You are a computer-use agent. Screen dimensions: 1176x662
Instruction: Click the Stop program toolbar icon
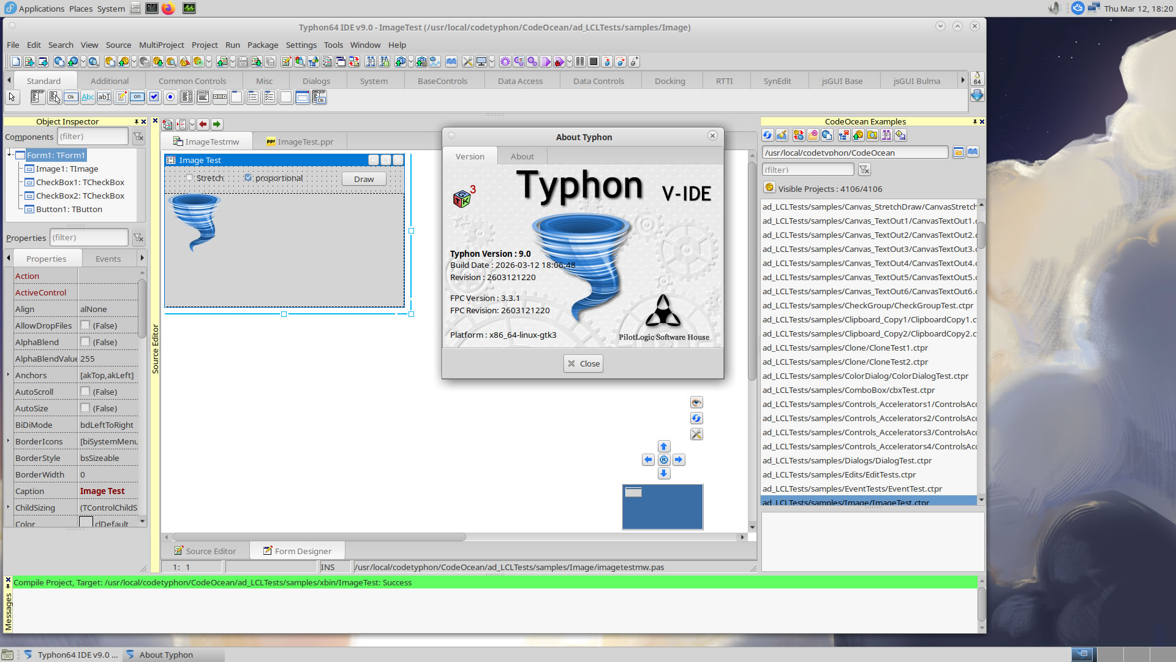[593, 61]
